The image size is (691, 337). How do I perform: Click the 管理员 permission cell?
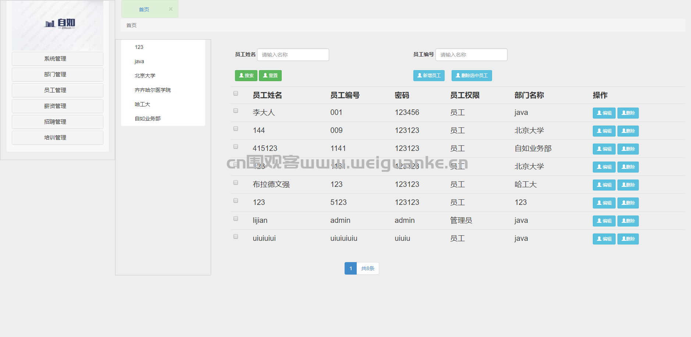[461, 220]
